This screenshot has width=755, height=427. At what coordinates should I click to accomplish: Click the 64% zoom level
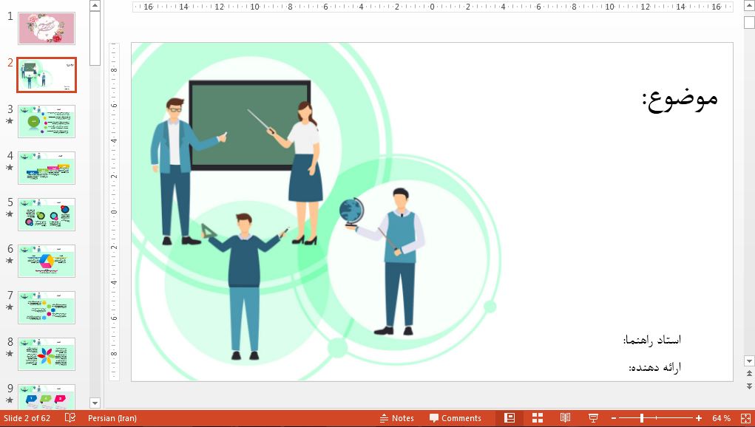point(721,418)
